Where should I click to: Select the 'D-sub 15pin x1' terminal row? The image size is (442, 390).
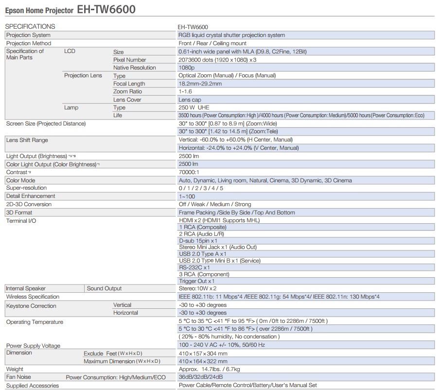click(x=305, y=241)
